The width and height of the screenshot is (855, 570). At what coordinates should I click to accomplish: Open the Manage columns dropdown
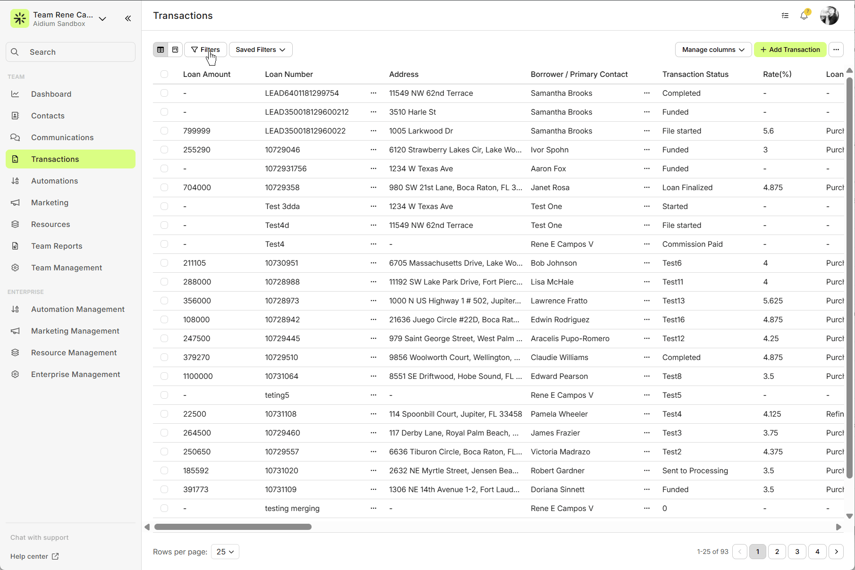click(x=713, y=50)
